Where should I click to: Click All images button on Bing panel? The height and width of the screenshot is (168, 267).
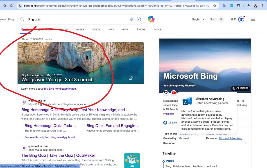point(240,88)
